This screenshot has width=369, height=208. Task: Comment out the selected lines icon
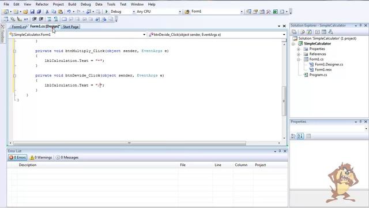click(x=49, y=19)
